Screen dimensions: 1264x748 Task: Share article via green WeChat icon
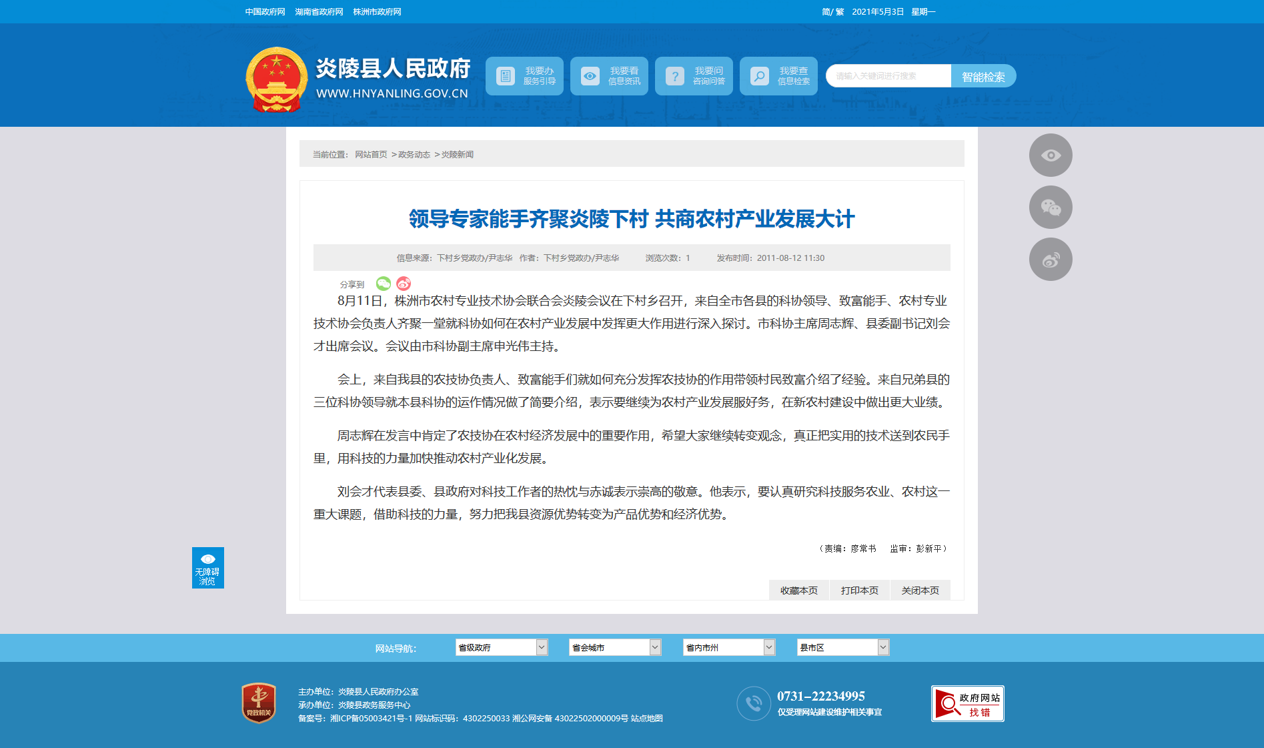click(x=384, y=284)
